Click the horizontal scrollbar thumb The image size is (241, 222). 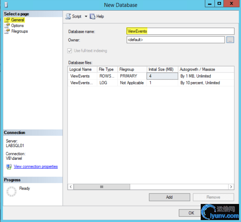point(102,187)
